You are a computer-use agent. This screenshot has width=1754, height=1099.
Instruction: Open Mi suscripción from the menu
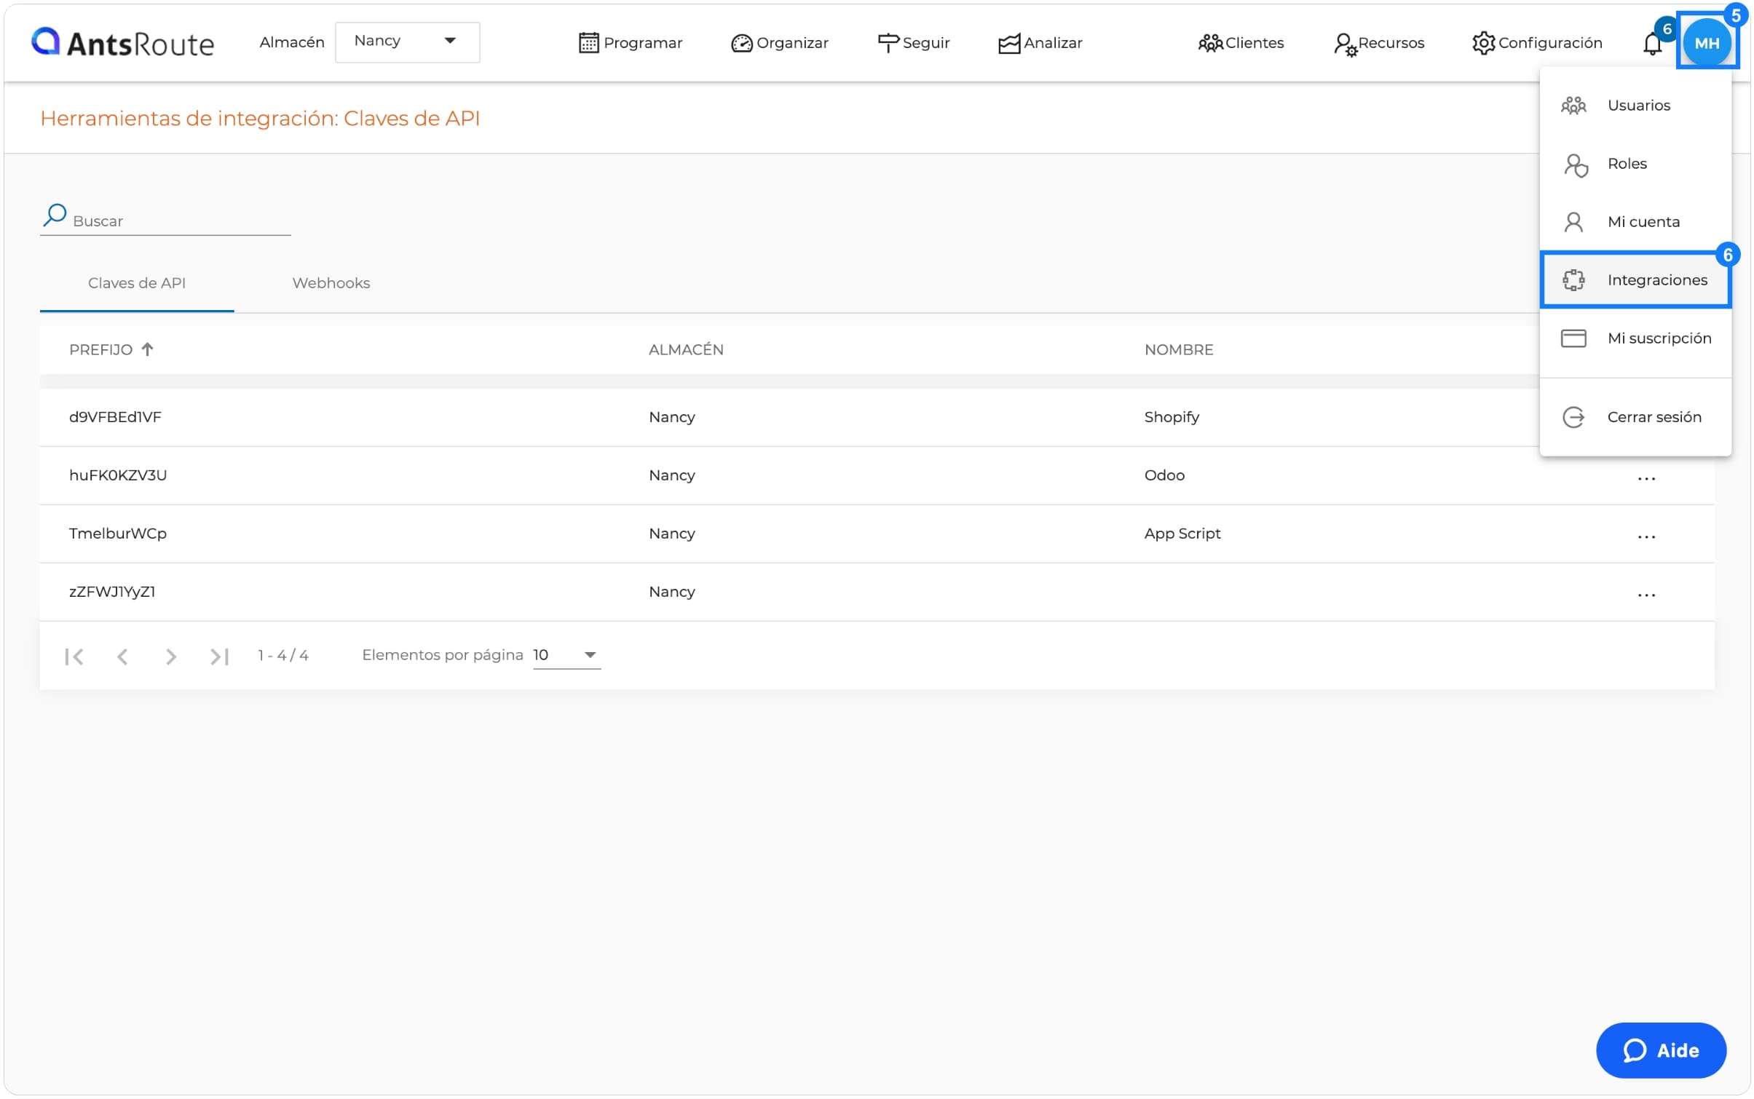(x=1635, y=338)
